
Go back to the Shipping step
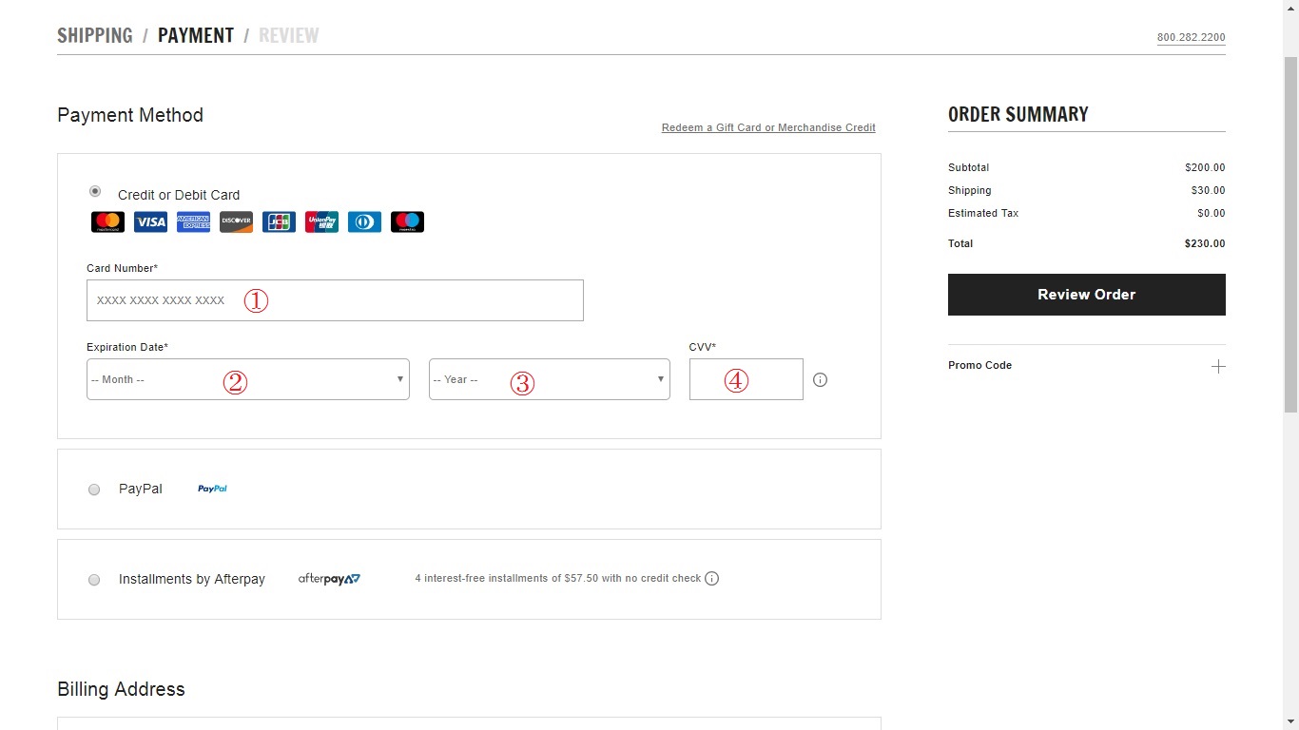coord(95,36)
